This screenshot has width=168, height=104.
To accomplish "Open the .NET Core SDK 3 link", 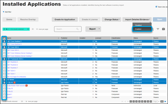I will [x=13, y=50].
